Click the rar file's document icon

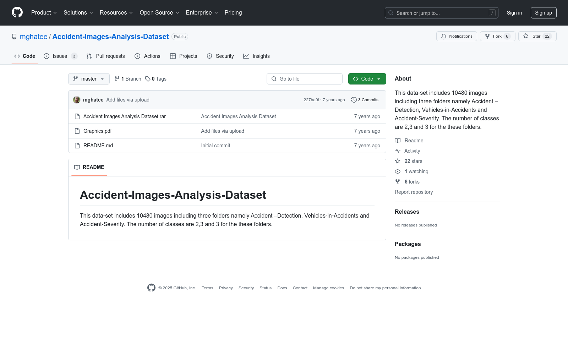[x=77, y=116]
